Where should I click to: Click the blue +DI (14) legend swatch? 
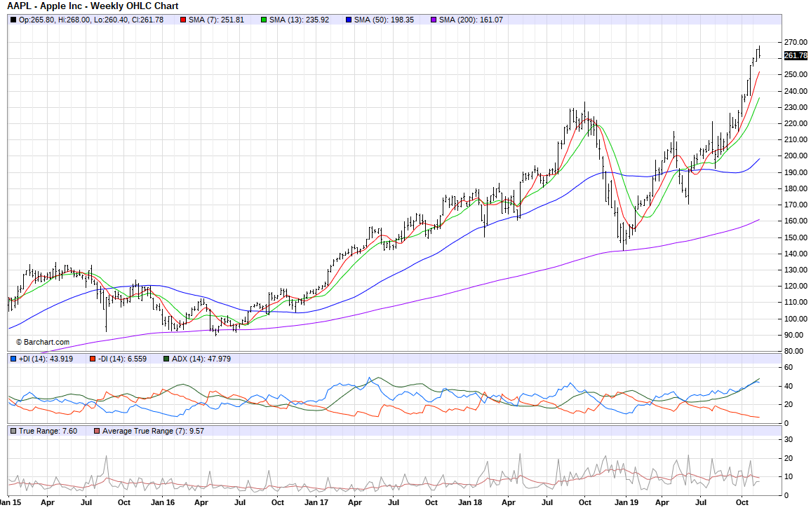[x=14, y=359]
